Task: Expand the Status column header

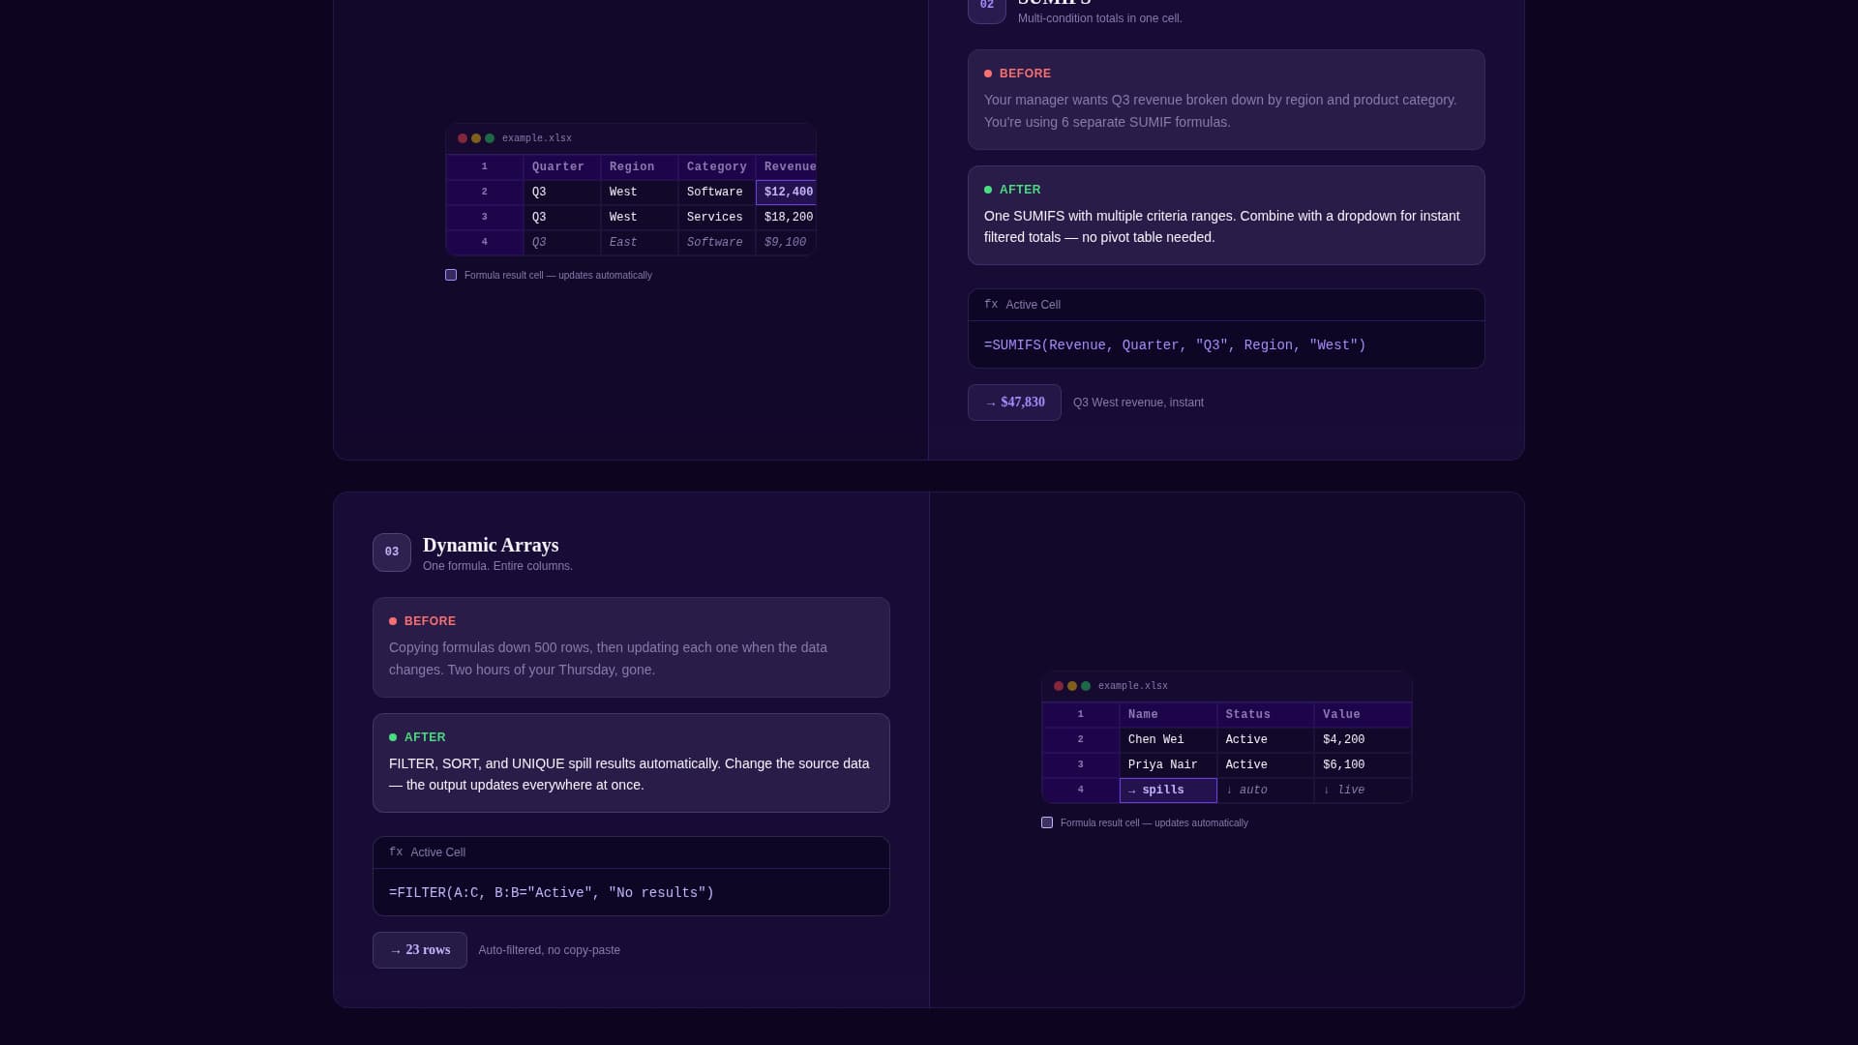Action: pos(1247,714)
